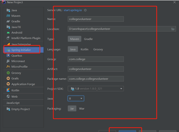Select JavaScript in the project list
Screen dimensions: 179x132
[x=13, y=103]
